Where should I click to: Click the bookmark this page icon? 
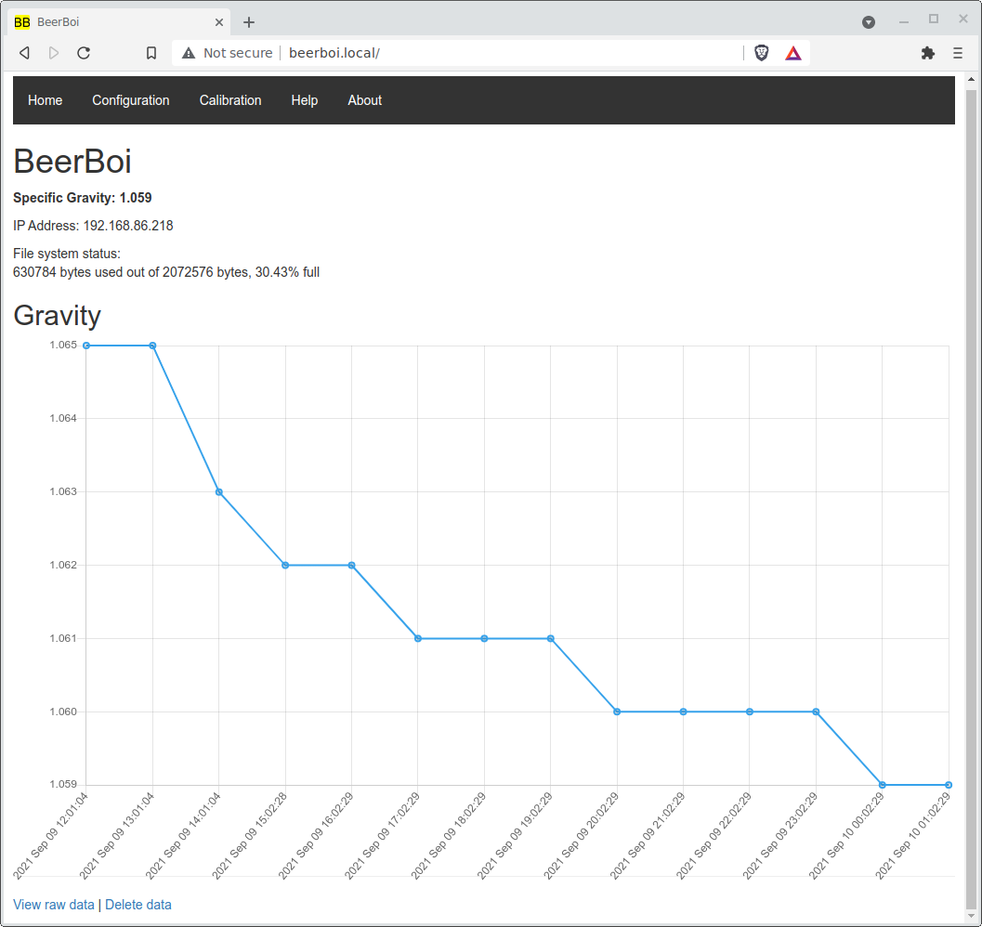click(x=151, y=53)
